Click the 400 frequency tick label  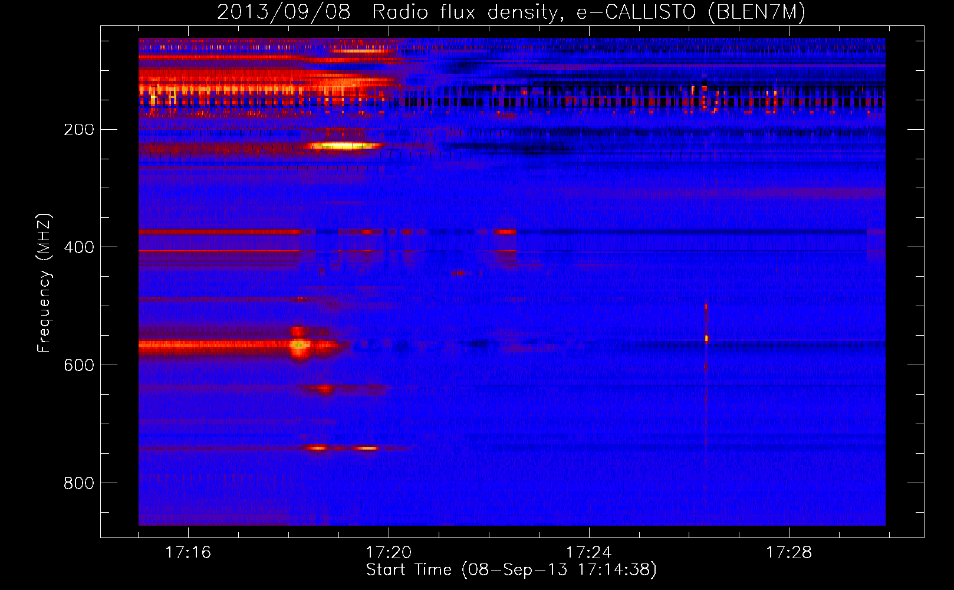(79, 247)
